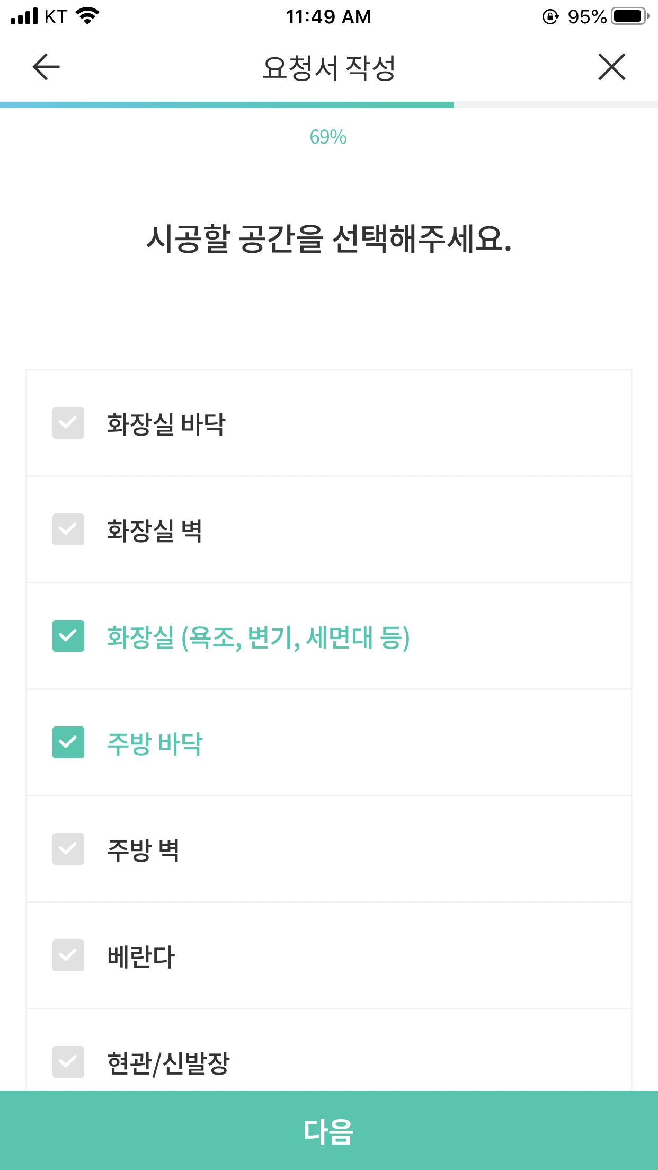Check the 베란다 checkbox

click(68, 955)
